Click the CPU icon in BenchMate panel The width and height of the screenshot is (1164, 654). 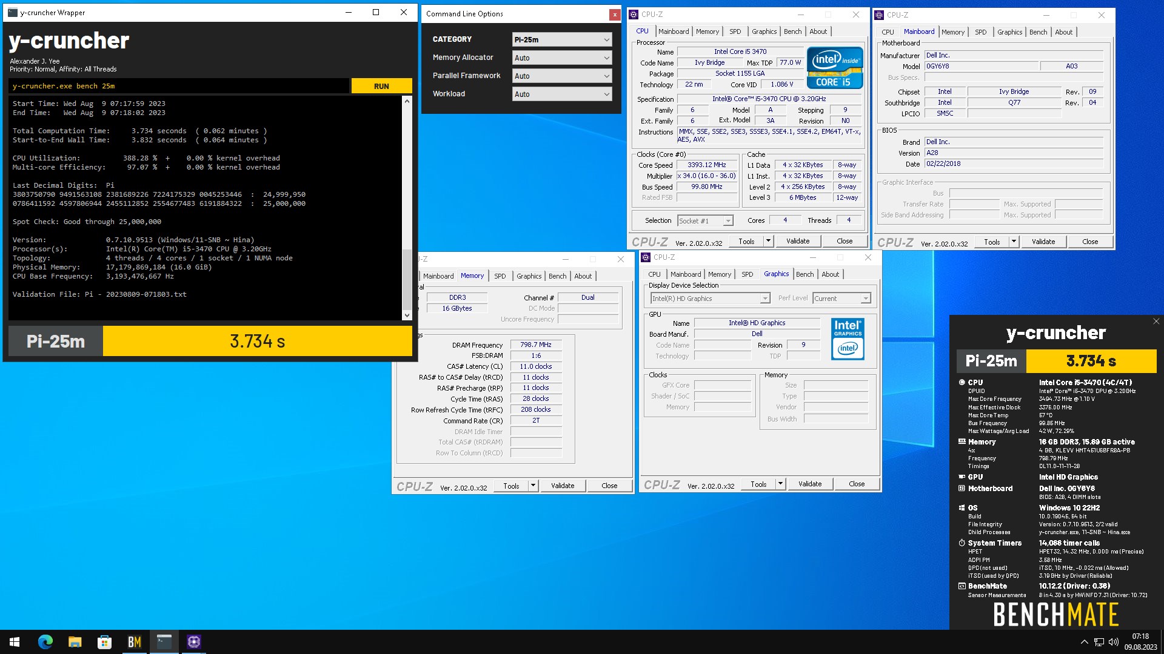coord(962,382)
